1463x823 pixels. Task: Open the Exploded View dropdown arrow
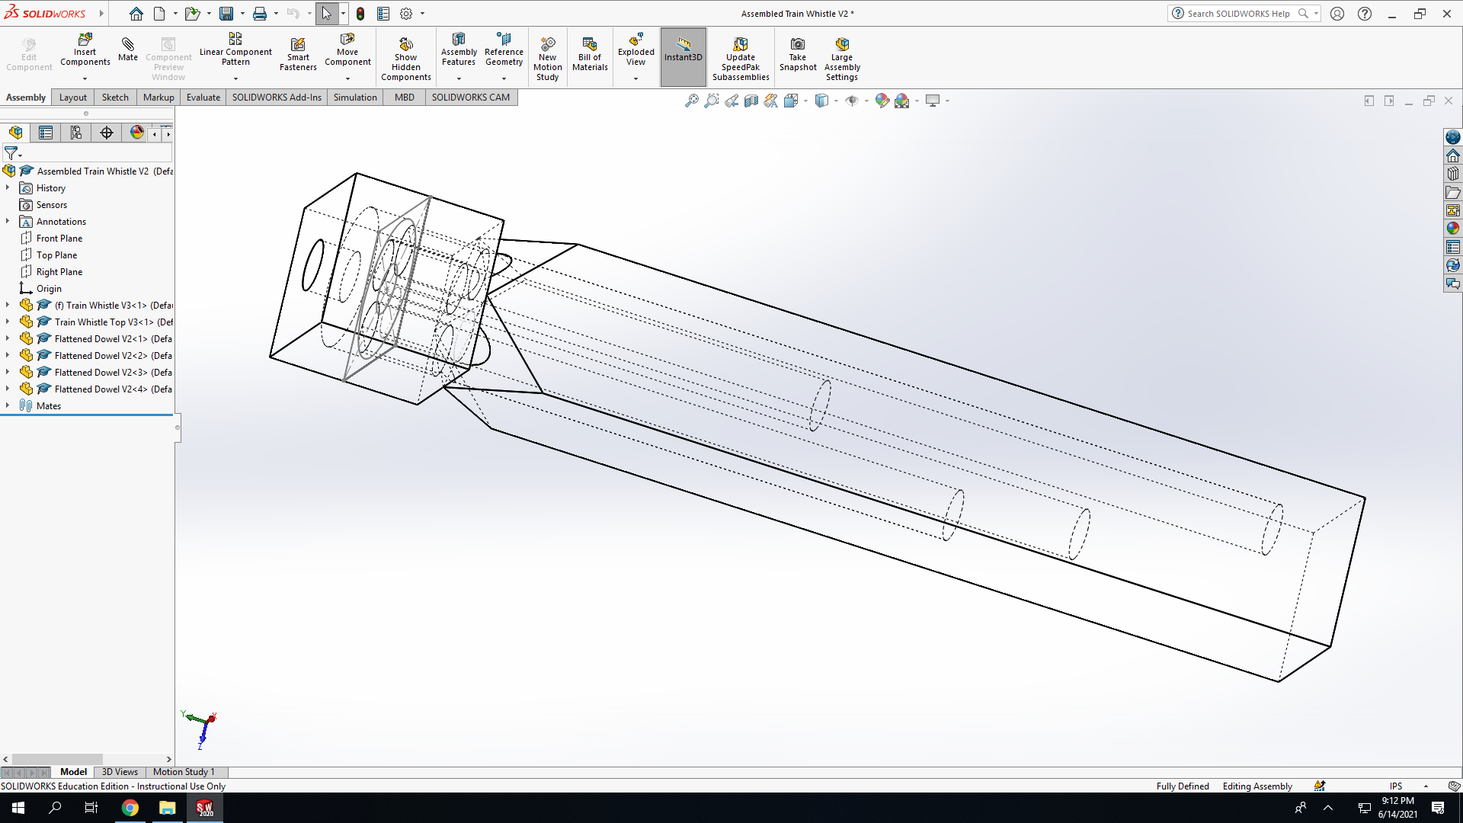pyautogui.click(x=635, y=78)
